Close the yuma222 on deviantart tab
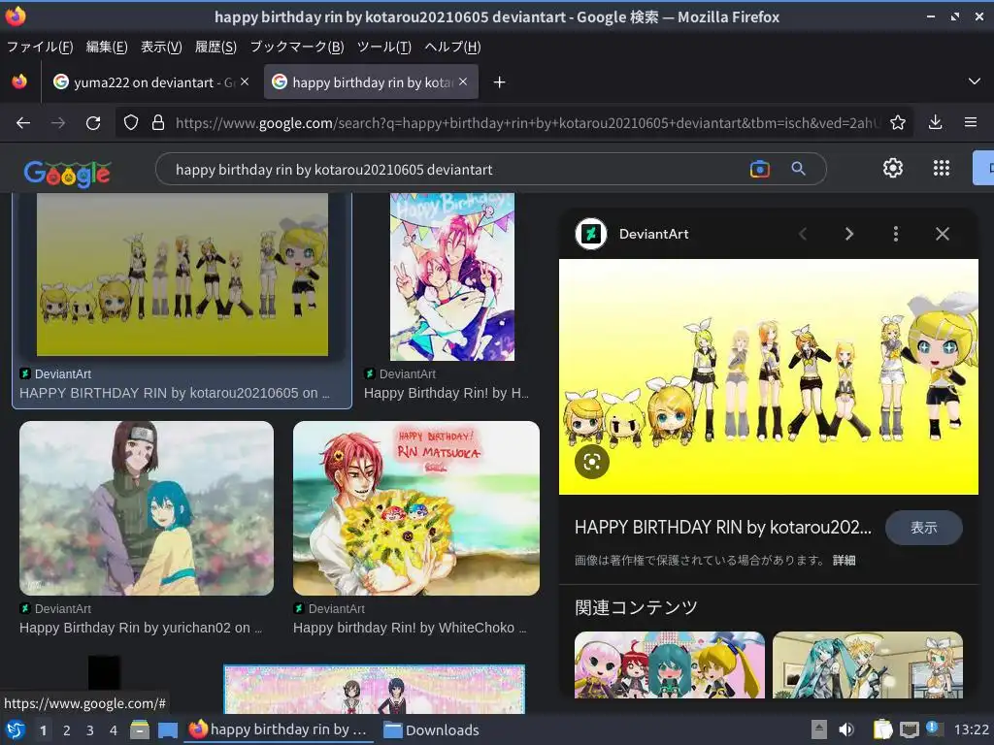Image resolution: width=994 pixels, height=745 pixels. 245,81
